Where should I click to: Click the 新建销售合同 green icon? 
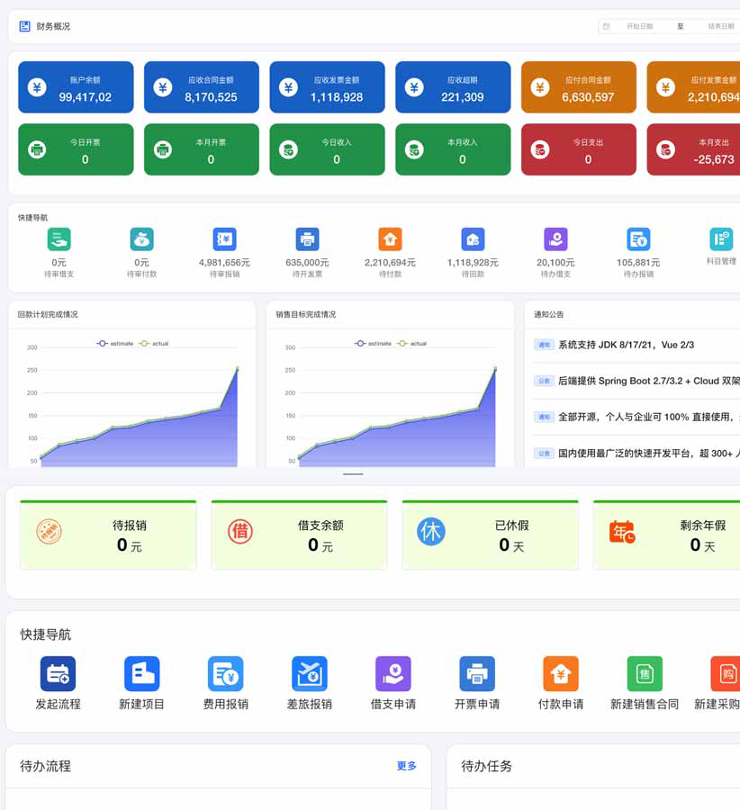[645, 673]
